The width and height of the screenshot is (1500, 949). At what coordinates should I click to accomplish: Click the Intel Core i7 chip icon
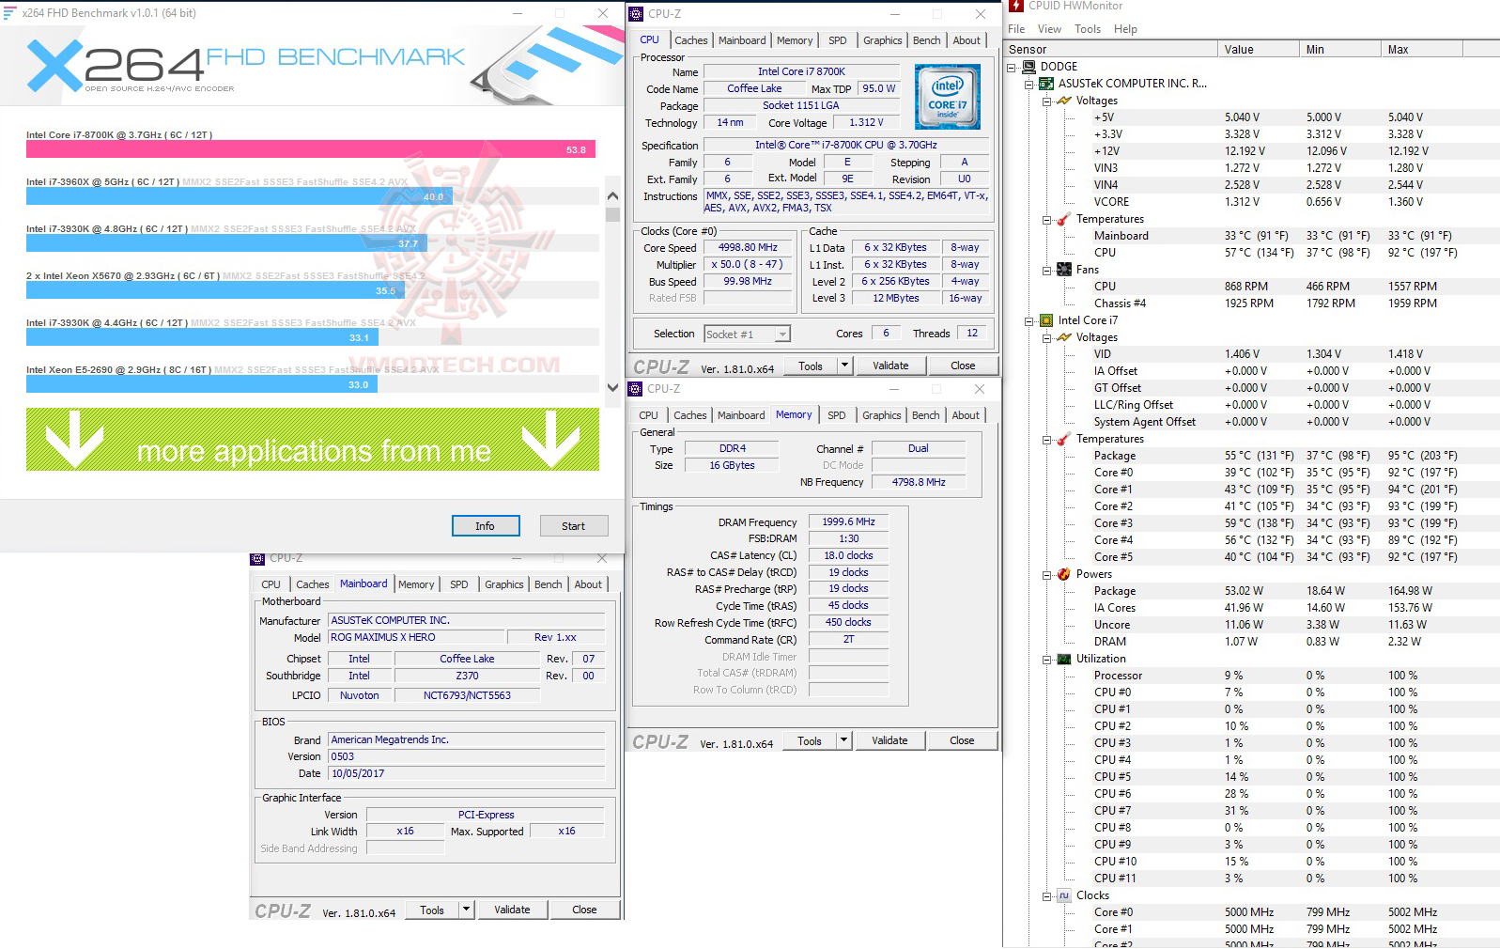pos(1047,320)
